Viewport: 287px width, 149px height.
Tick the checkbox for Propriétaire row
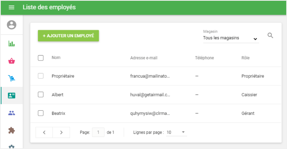(x=41, y=76)
